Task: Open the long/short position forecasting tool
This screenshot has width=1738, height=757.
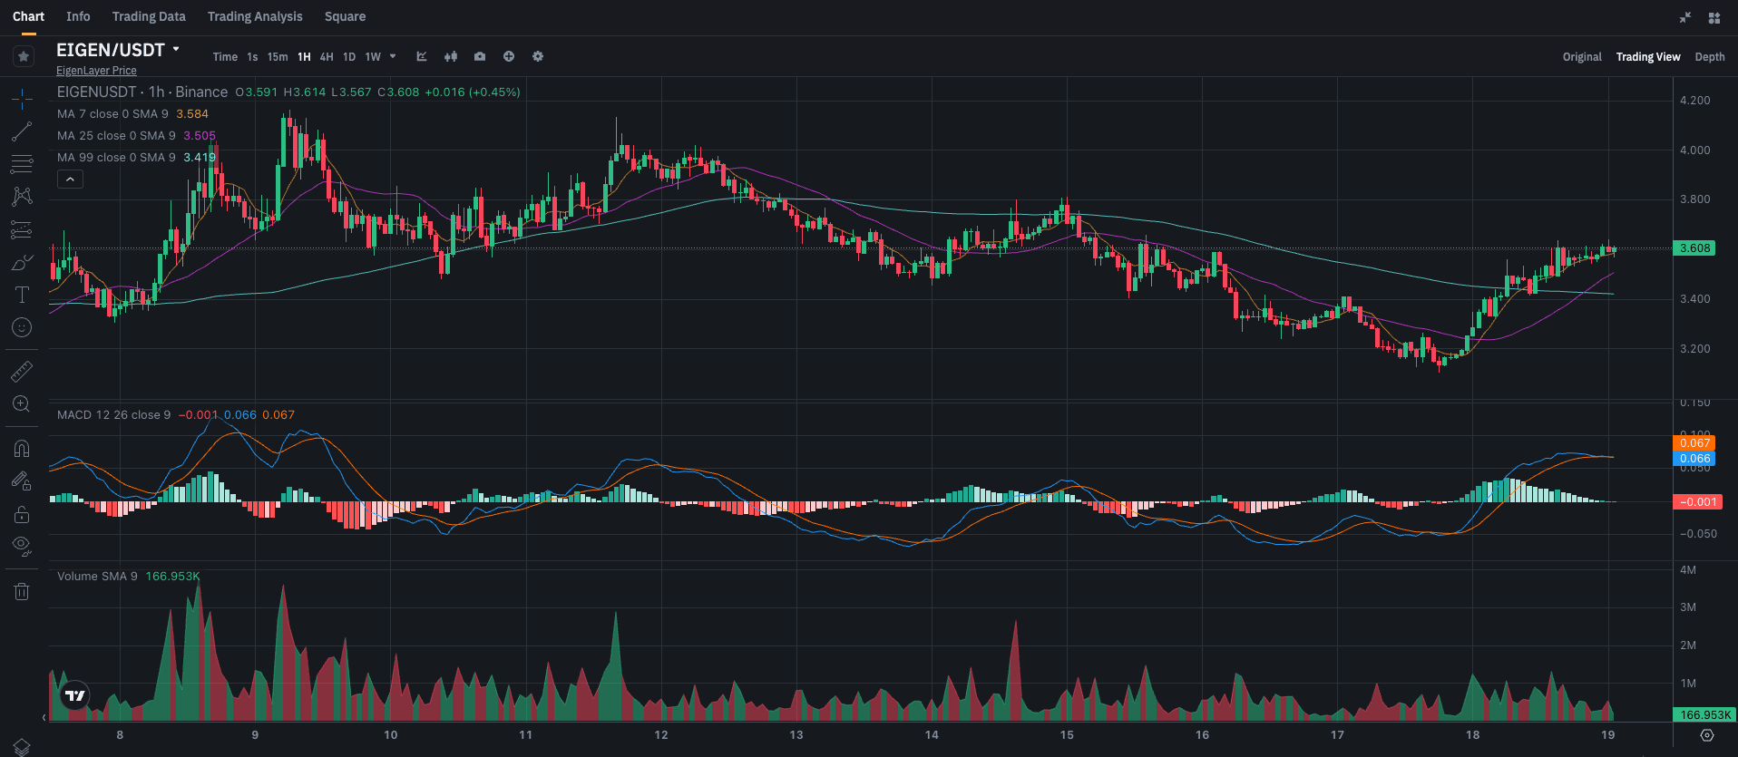Action: pyautogui.click(x=22, y=229)
